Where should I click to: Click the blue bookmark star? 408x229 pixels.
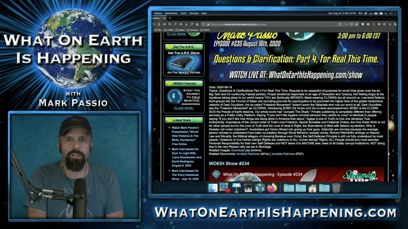click(x=357, y=24)
